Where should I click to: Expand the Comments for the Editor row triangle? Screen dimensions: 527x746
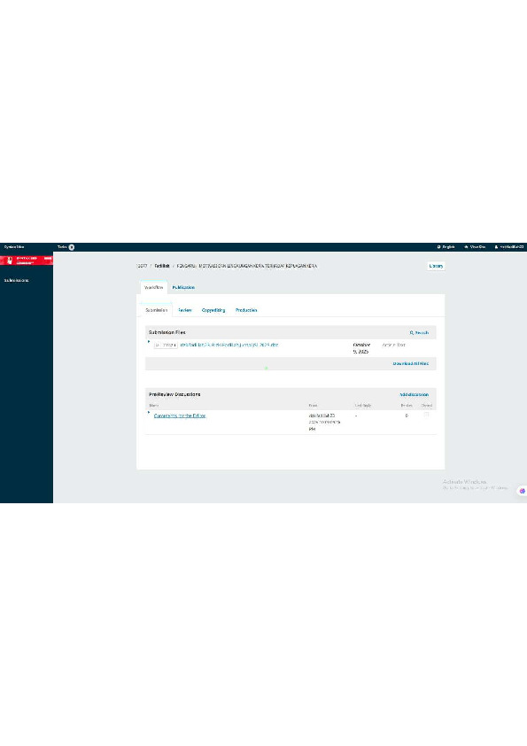tap(149, 412)
